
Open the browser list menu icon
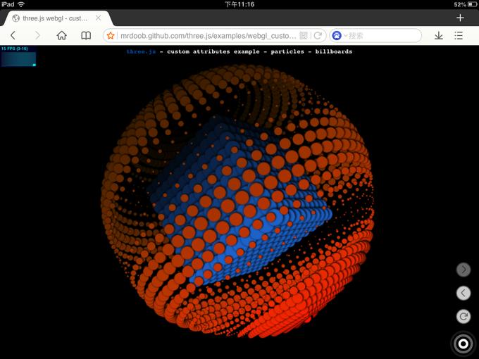click(x=459, y=35)
